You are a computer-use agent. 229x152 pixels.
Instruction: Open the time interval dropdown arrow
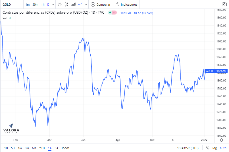tap(53, 5)
